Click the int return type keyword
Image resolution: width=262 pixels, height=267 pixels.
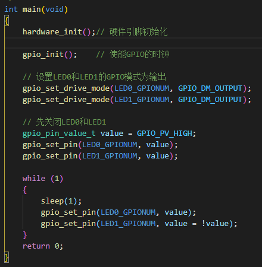pyautogui.click(x=11, y=9)
